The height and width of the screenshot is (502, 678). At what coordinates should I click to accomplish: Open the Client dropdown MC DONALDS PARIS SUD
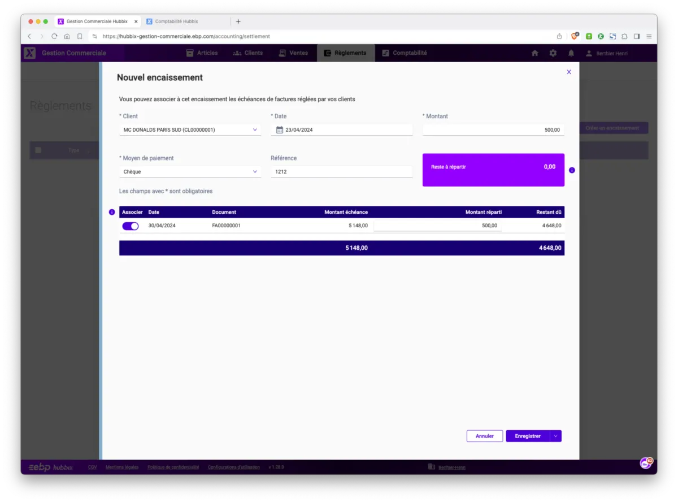pos(190,130)
